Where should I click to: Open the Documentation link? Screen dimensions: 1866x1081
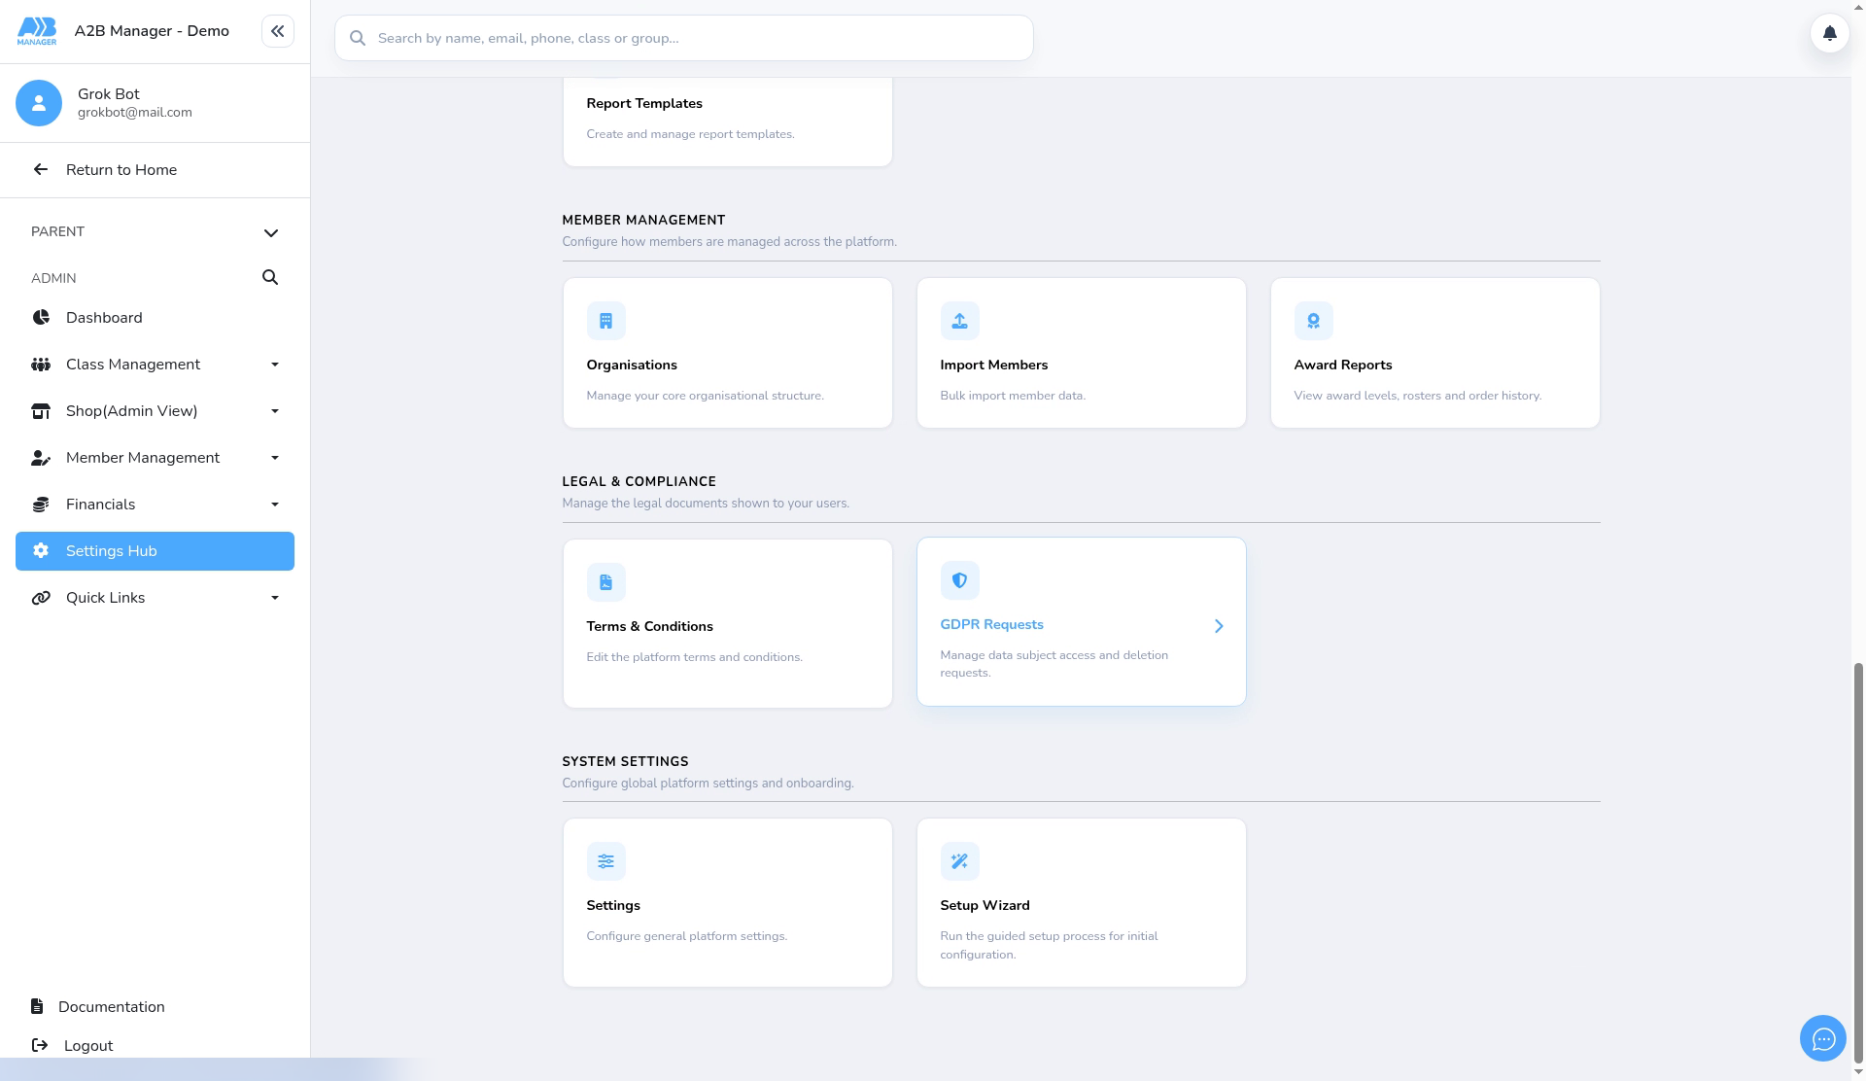tap(112, 1007)
